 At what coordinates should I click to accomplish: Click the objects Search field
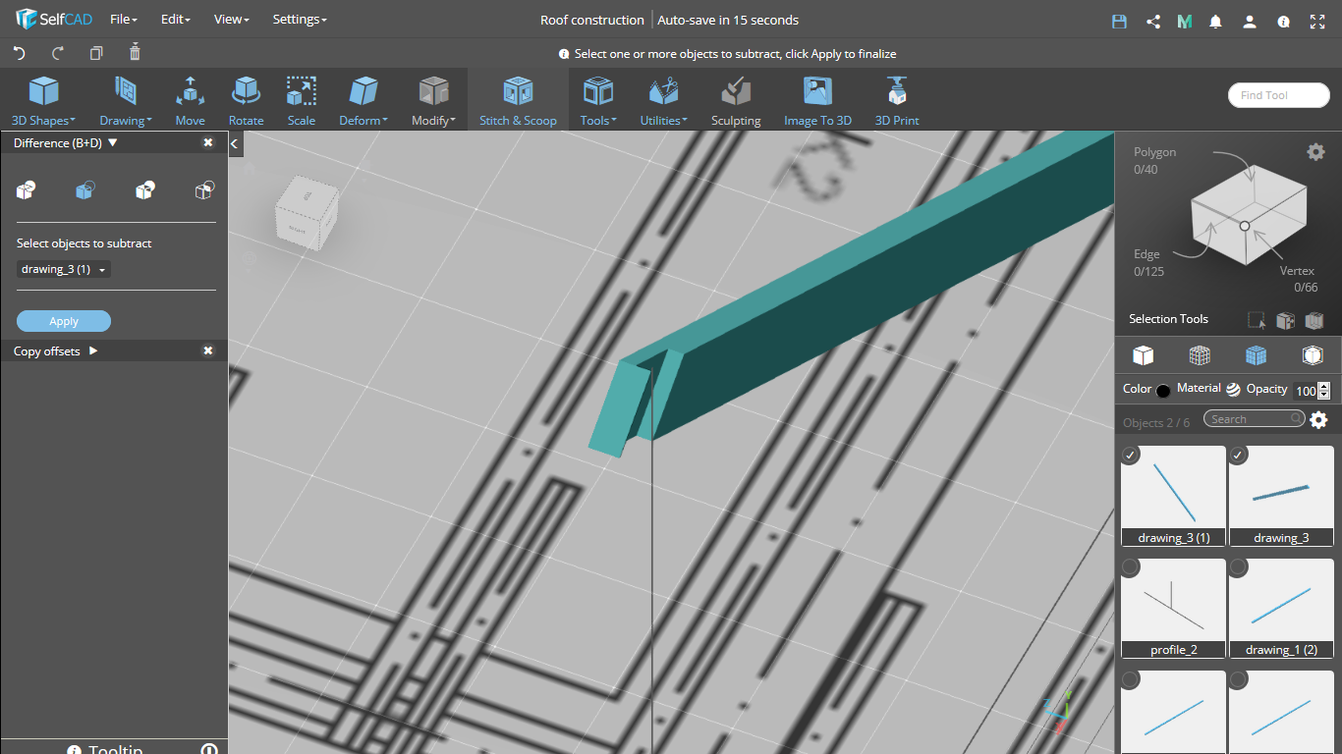point(1255,419)
